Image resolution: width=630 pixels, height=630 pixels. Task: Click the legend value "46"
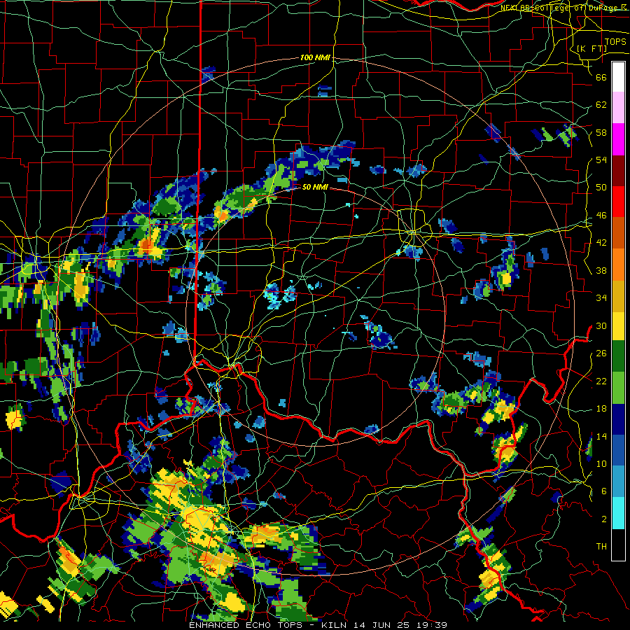(x=601, y=216)
